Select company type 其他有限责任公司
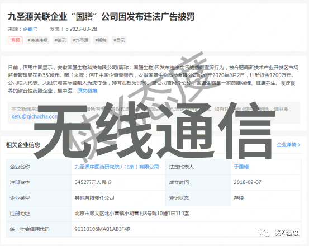 [x=94, y=198]
